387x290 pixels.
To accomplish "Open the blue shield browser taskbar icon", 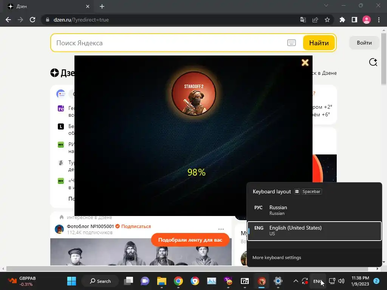I will pyautogui.click(x=195, y=281).
